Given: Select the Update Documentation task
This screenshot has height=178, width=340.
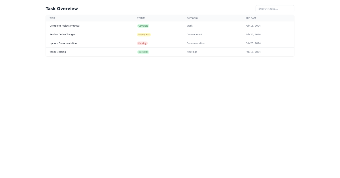Looking at the screenshot, I should tap(63, 43).
